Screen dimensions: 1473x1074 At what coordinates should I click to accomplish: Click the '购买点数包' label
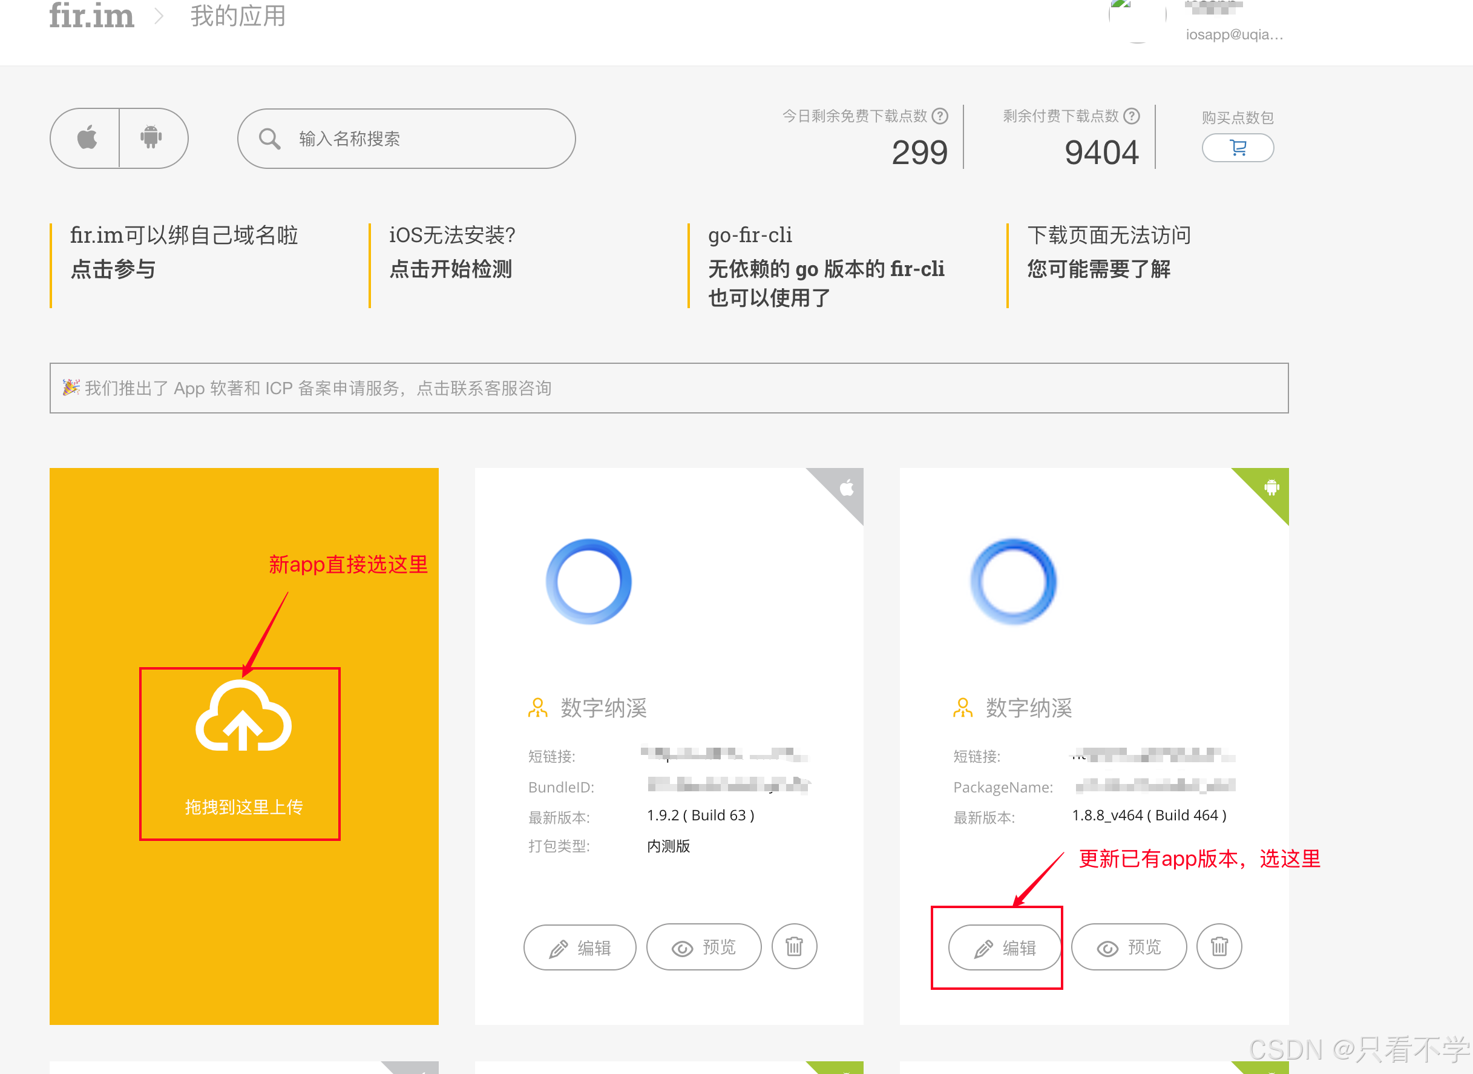pos(1237,117)
